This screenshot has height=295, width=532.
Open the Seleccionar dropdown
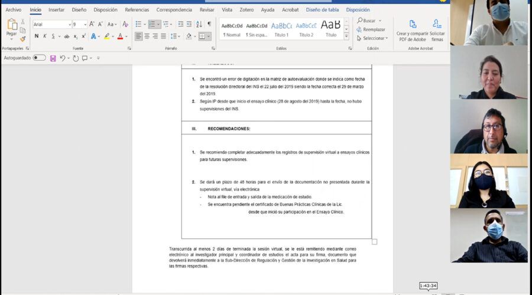tap(372, 38)
